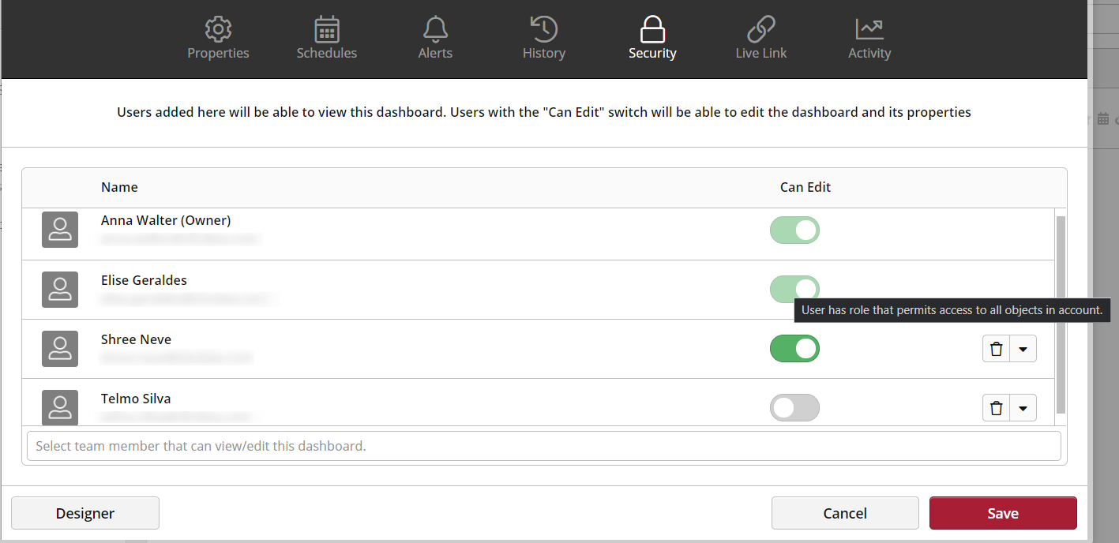Delete Shree Neve using trash icon

996,348
